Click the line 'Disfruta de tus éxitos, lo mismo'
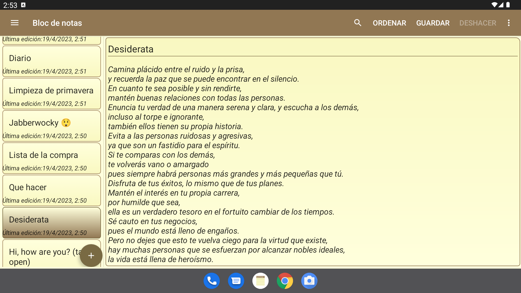The image size is (521, 293). (196, 183)
